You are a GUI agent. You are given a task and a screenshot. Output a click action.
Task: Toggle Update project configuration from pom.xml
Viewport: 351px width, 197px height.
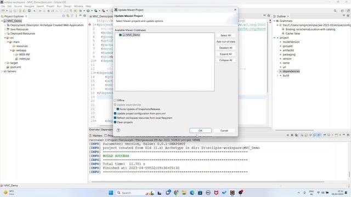pos(115,113)
